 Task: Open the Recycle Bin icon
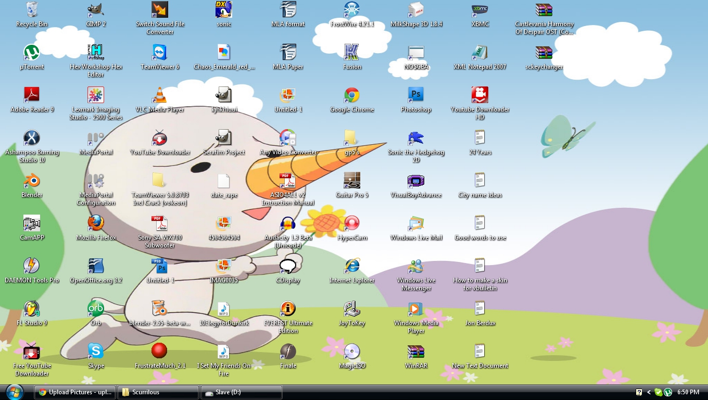point(32,9)
